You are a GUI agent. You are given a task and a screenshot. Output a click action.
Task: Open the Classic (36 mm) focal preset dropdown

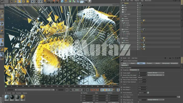pos(156,73)
